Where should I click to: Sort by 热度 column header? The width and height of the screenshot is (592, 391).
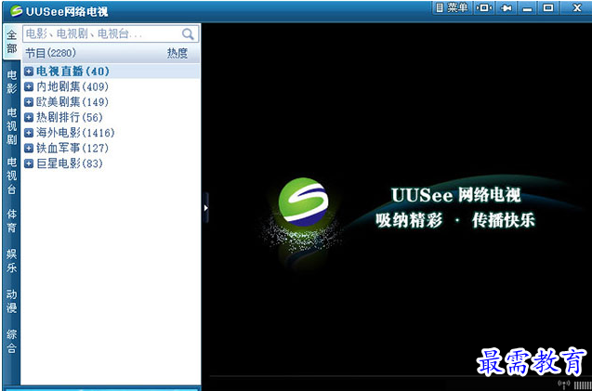pos(178,53)
